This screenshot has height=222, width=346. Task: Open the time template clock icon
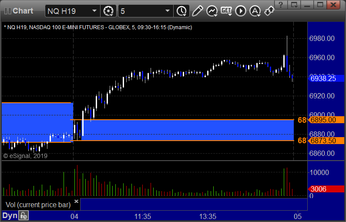pos(181,11)
